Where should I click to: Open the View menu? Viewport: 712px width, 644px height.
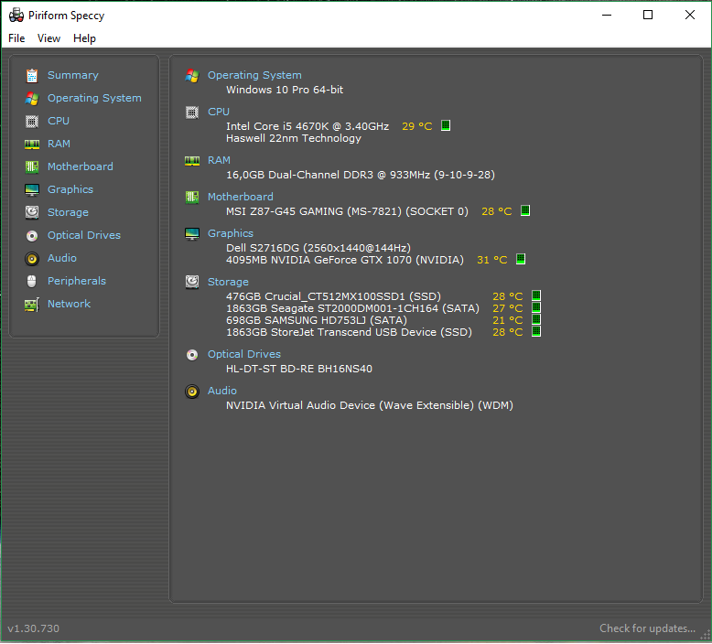point(49,38)
